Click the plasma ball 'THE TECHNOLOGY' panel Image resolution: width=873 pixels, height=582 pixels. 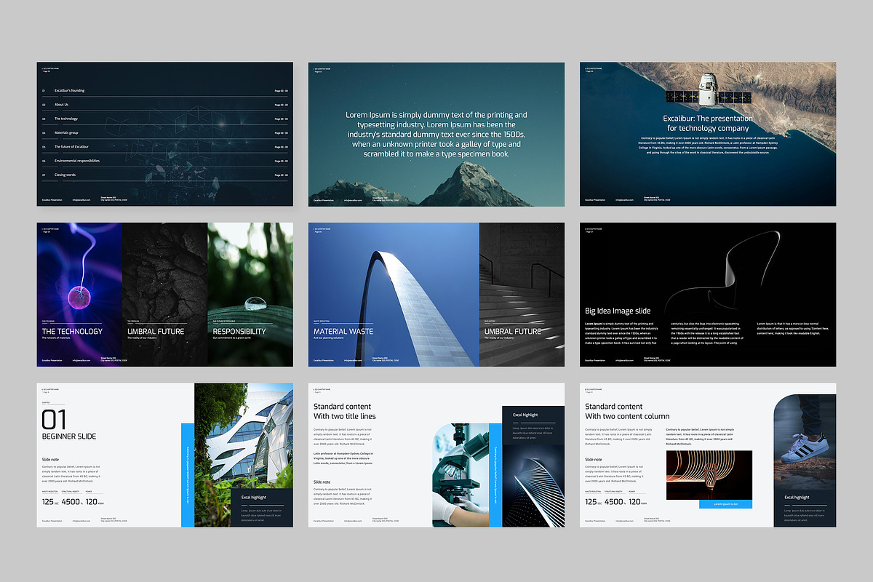(79, 294)
